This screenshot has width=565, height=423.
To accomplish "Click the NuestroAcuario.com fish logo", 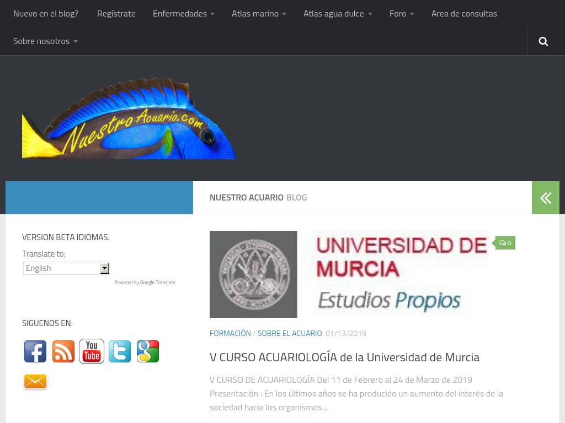I will (130, 118).
